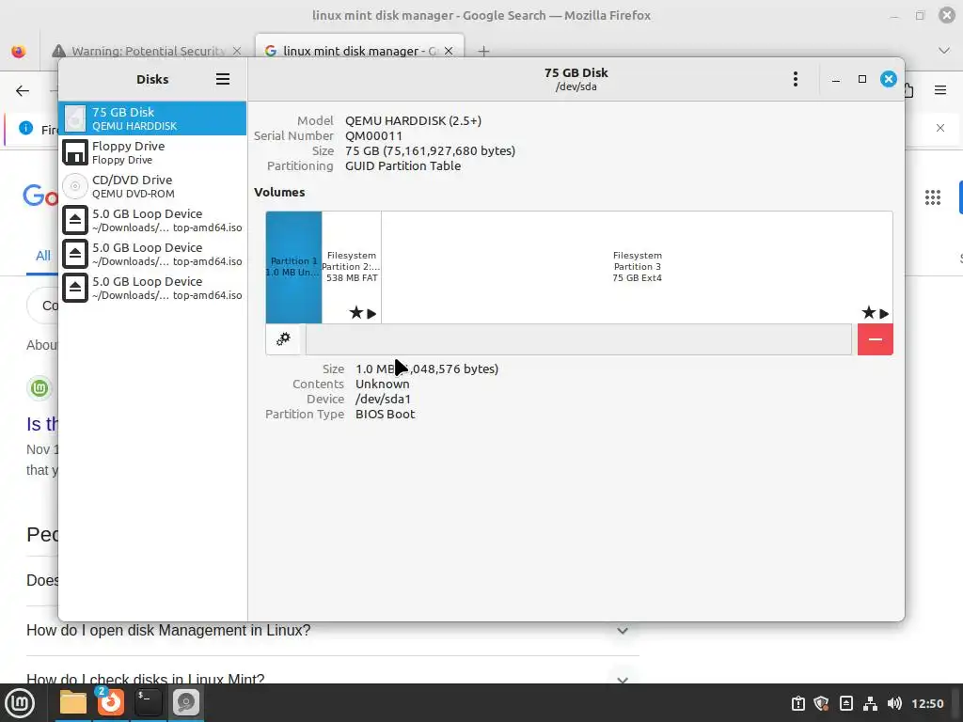Maximize the Disks window
Viewport: 963px width, 722px height.
[862, 79]
